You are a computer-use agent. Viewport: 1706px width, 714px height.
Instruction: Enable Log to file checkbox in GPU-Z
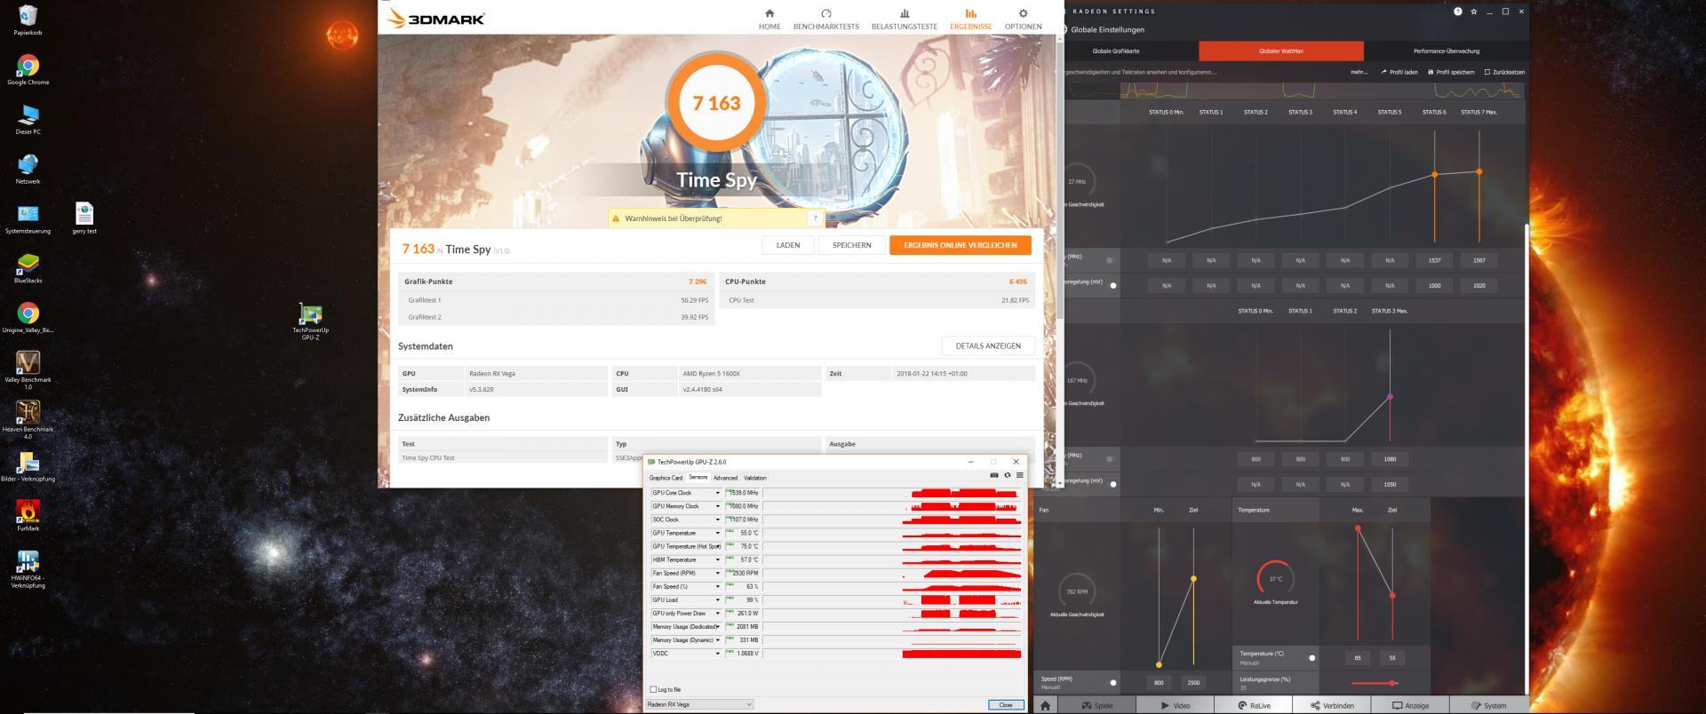[x=653, y=689]
